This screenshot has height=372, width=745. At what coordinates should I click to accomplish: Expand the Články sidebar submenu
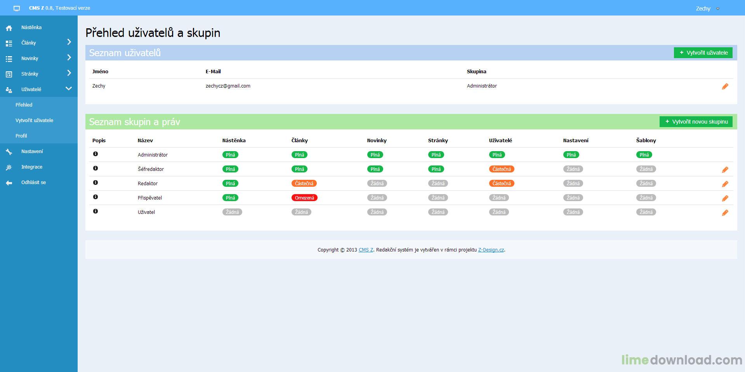(69, 42)
